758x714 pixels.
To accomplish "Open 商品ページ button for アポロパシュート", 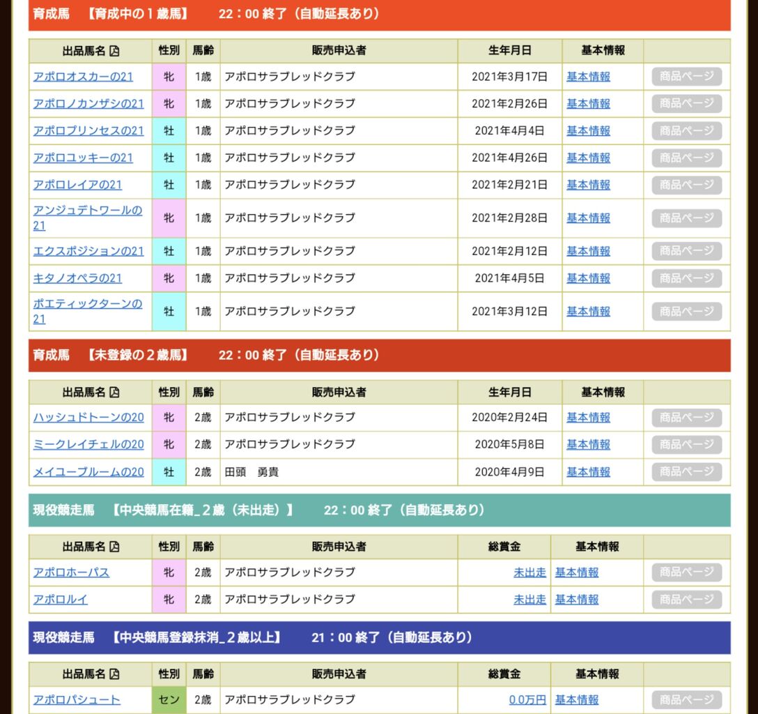I will tap(686, 699).
